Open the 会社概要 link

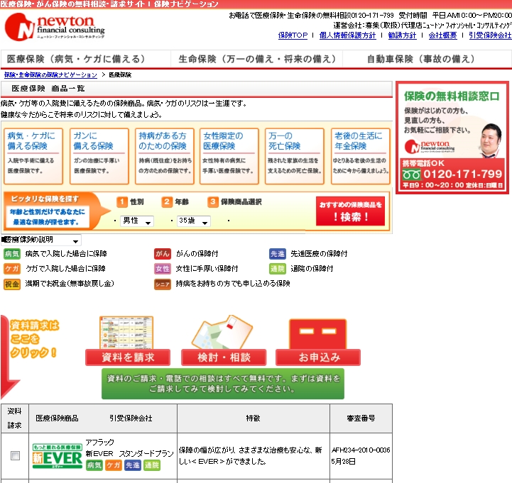442,35
